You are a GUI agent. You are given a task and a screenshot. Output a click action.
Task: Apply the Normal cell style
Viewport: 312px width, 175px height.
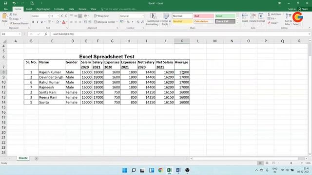(182, 16)
